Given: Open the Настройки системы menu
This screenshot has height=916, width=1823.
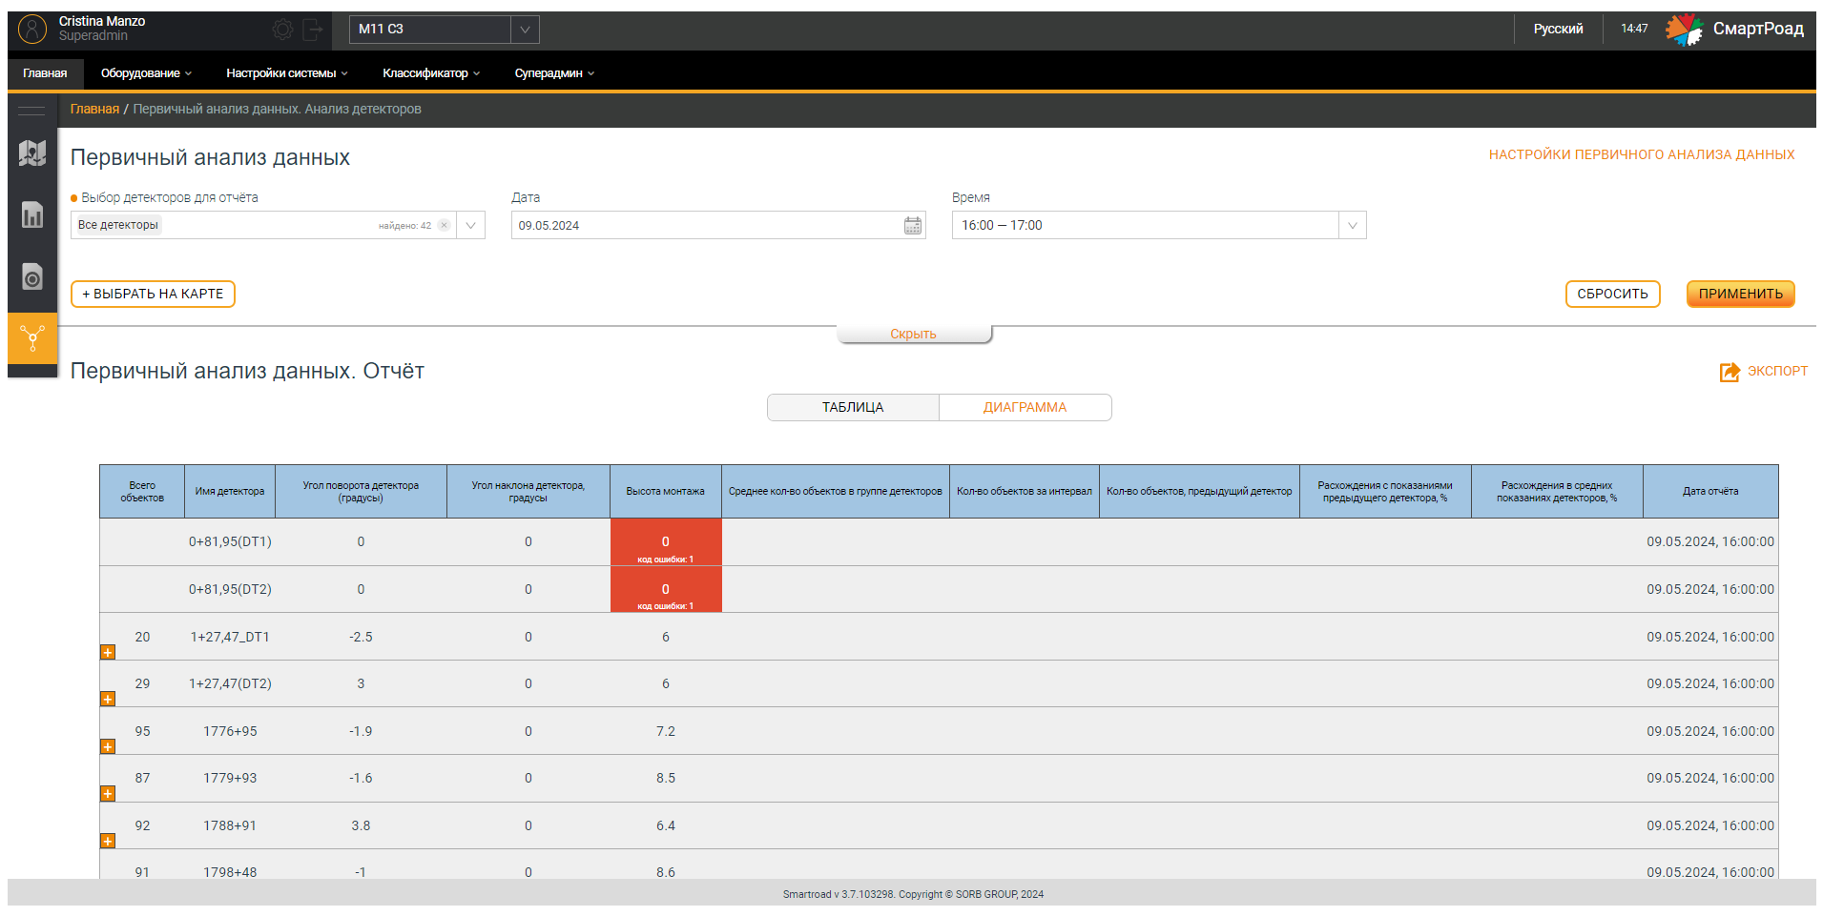Looking at the screenshot, I should tap(286, 73).
